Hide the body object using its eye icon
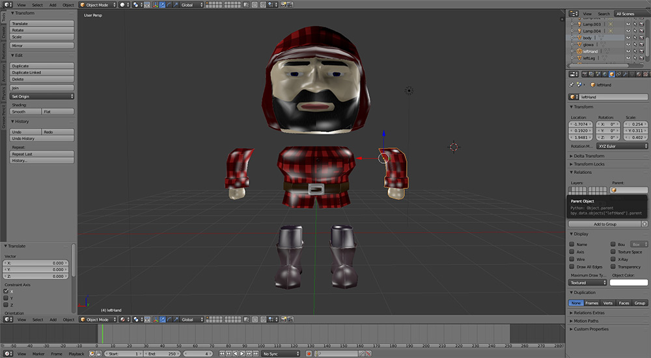 tap(628, 38)
